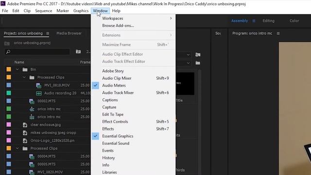The height and width of the screenshot is (175, 311).
Task: Open the Info panel
Action: [133, 165]
